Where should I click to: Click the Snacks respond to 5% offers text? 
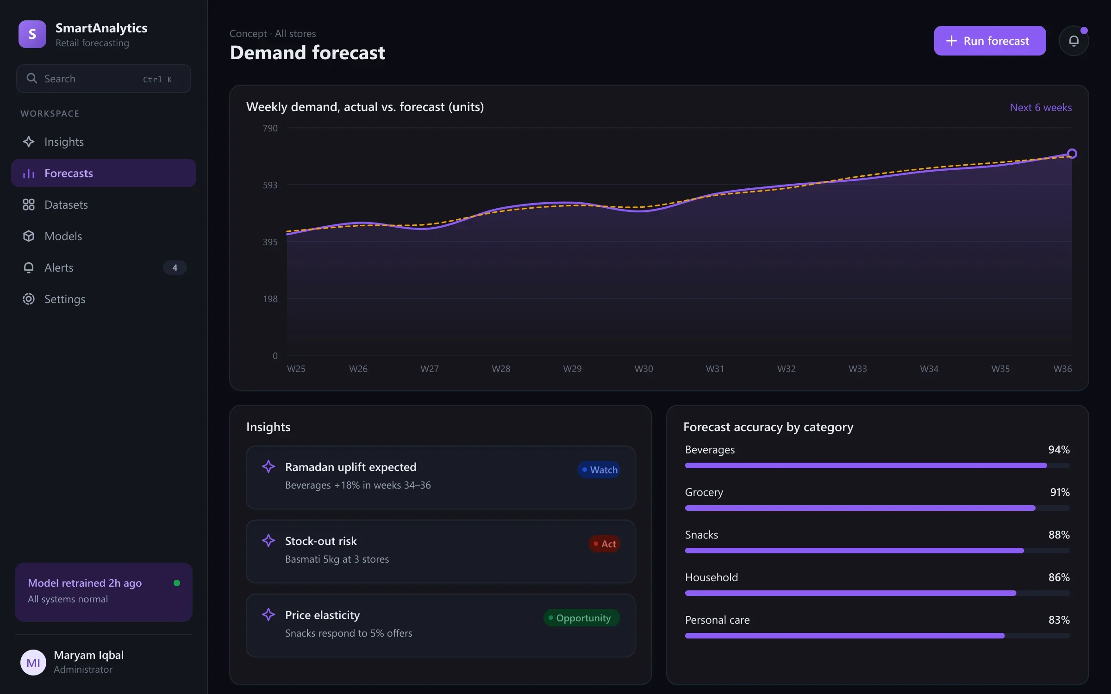click(349, 633)
